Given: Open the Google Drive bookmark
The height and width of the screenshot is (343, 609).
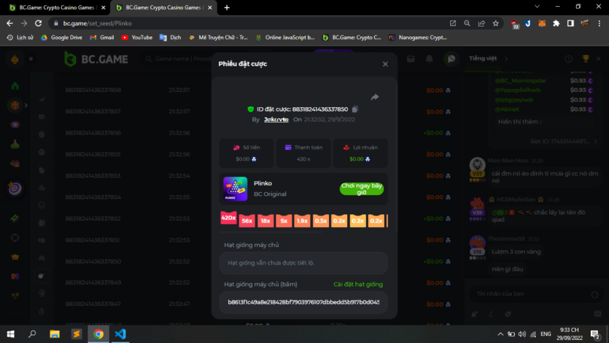Looking at the screenshot, I should (62, 37).
